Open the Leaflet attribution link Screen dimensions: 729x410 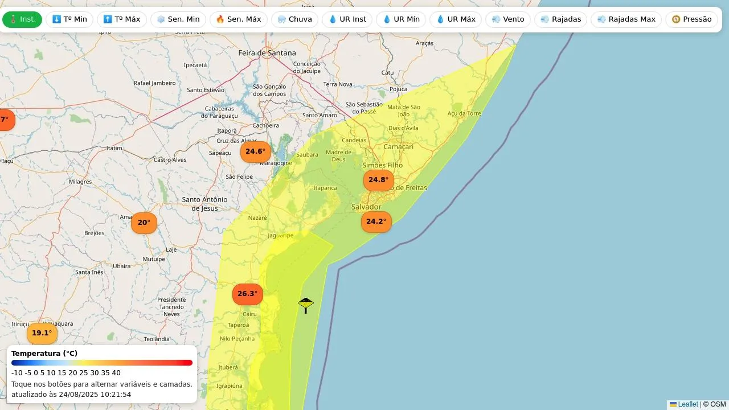(687, 404)
